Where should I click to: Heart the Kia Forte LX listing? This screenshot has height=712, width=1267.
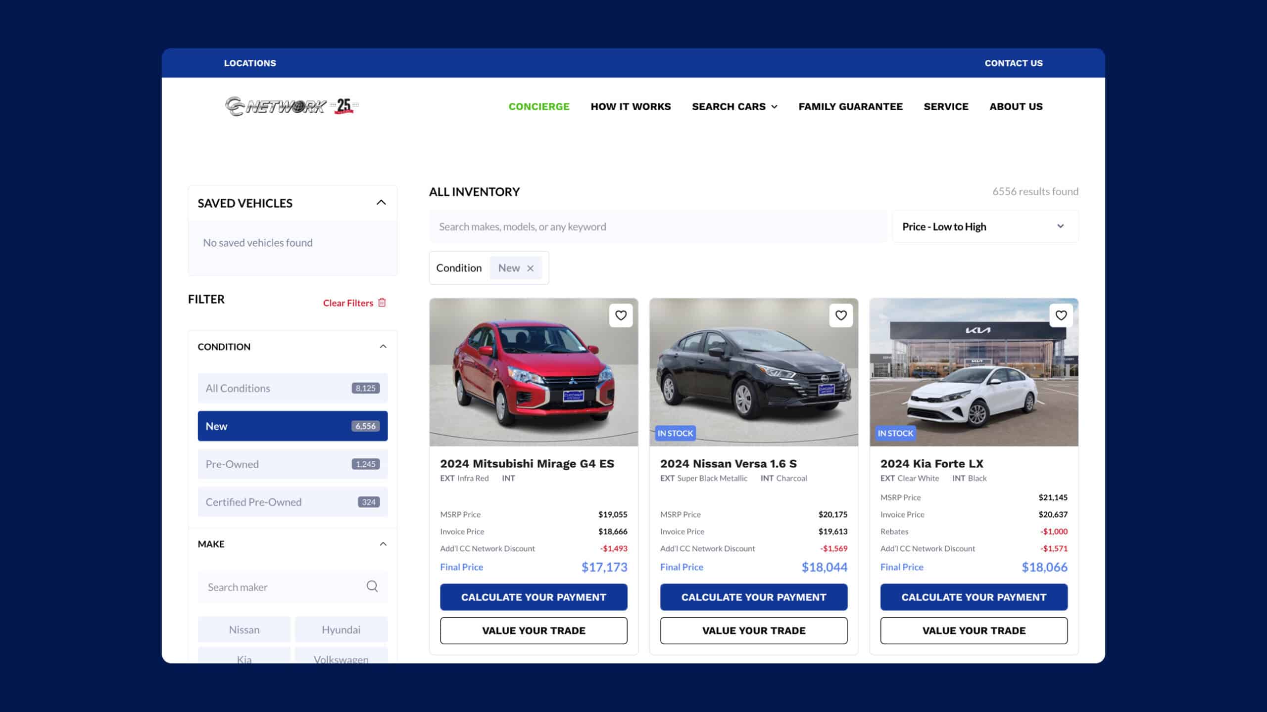click(x=1061, y=315)
